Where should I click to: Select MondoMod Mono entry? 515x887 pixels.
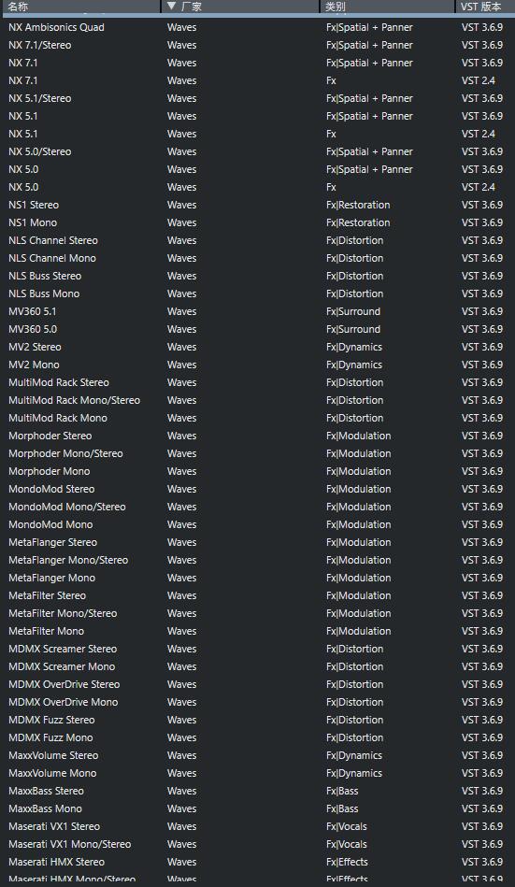tap(258, 524)
